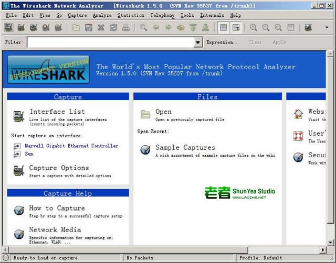The width and height of the screenshot is (336, 263).
Task: Click the User's Guide lifebuoy icon
Action: click(298, 136)
